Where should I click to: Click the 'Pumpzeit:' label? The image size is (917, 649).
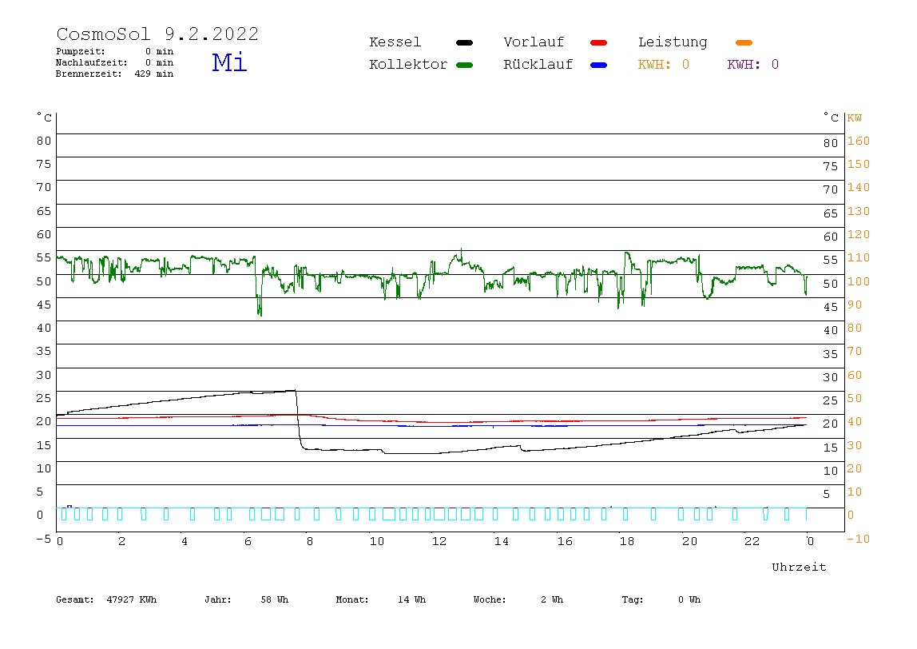pos(80,51)
